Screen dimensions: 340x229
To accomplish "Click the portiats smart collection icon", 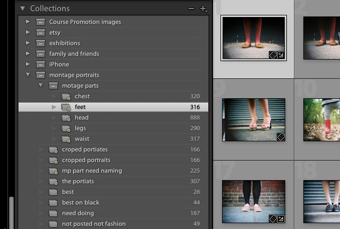I will 53,182.
